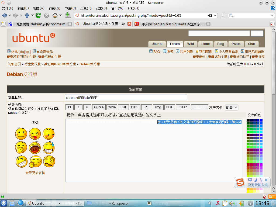Image resolution: width=276 pixels, height=207 pixels.
Task: Expand the Home button dropdown arrow
Action: pyautogui.click(x=61, y=15)
